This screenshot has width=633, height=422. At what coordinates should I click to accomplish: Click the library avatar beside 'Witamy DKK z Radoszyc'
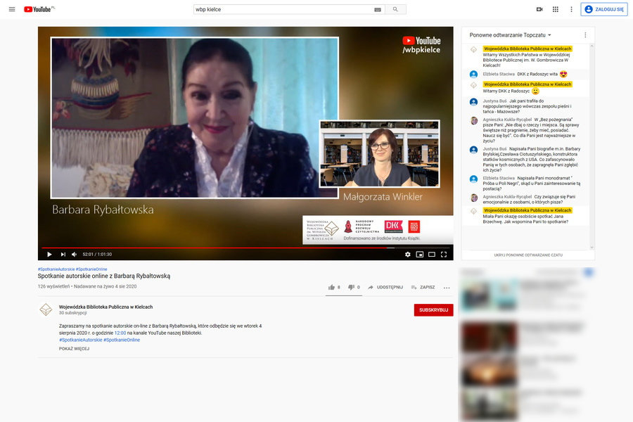click(474, 85)
